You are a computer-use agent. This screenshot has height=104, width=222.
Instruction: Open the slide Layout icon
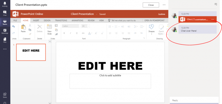coord(56,26)
